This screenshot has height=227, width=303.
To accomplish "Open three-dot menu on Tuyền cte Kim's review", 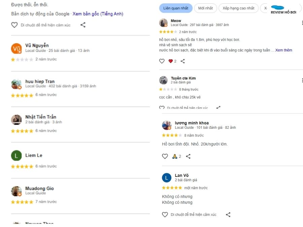I will pyautogui.click(x=302, y=80).
